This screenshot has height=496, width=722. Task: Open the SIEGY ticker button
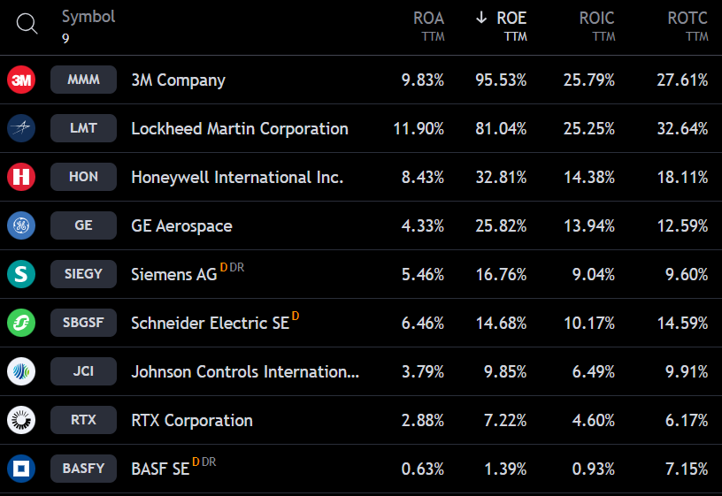click(x=83, y=274)
